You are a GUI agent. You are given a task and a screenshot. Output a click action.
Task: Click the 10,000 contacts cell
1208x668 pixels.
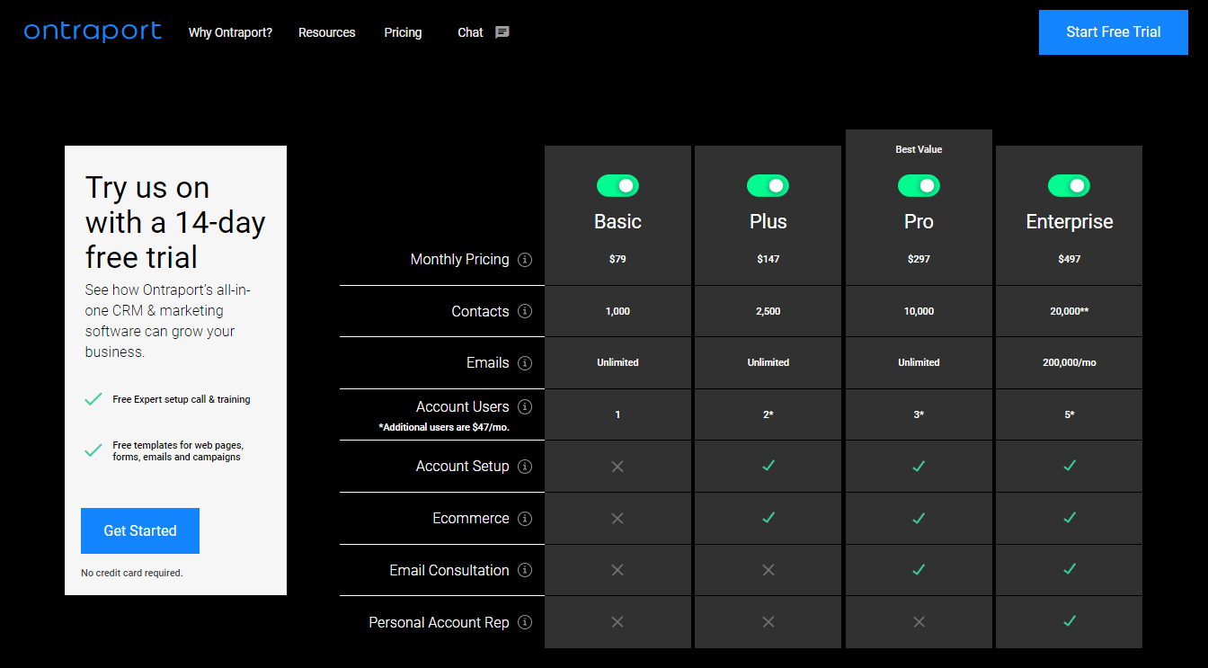click(x=919, y=311)
